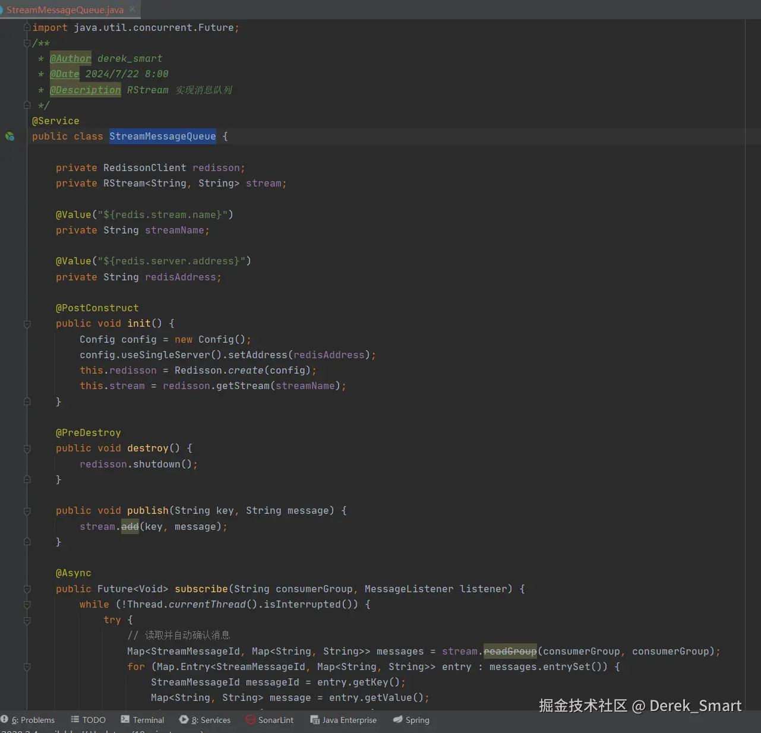Image resolution: width=761 pixels, height=733 pixels.
Task: Click the getStream method call
Action: pos(242,386)
